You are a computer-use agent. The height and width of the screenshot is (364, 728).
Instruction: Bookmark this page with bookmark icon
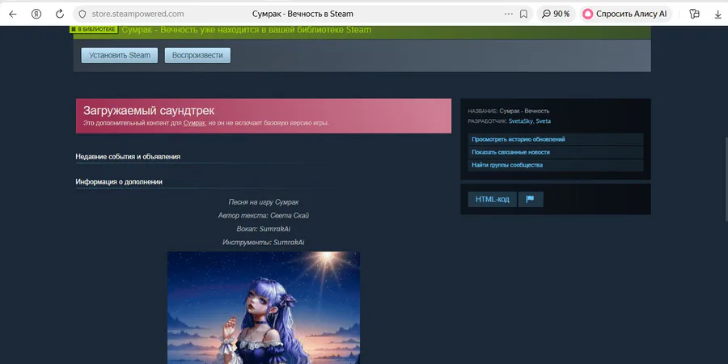pos(523,14)
